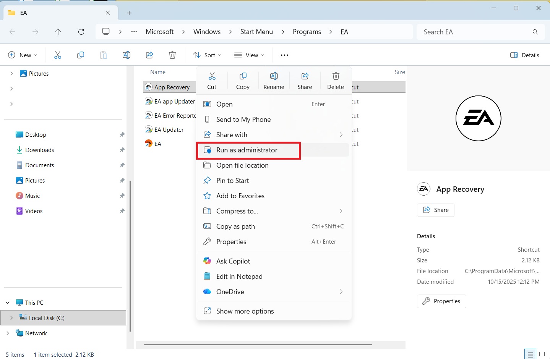Click the toolbar Cut scissors icon
The width and height of the screenshot is (550, 359).
[58, 55]
